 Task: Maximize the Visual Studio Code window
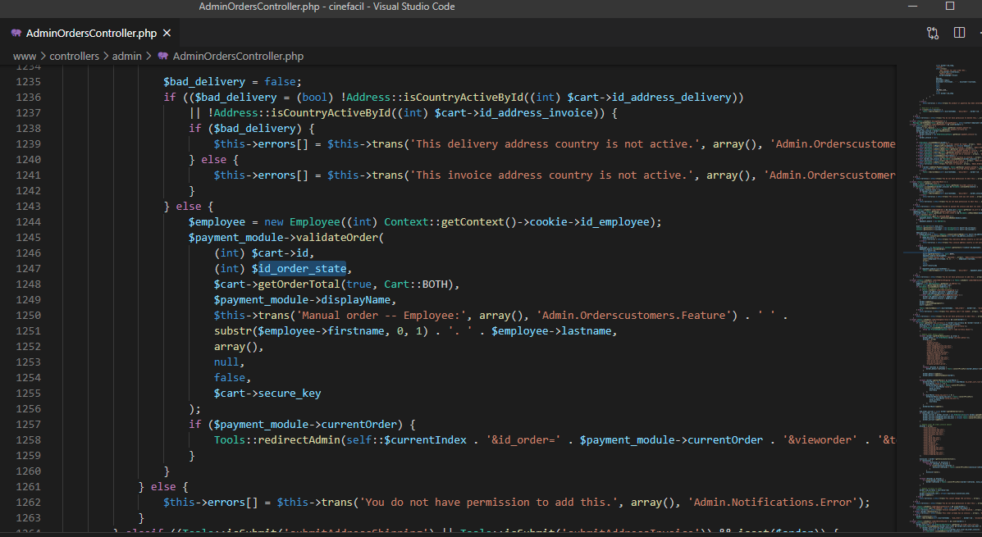(950, 7)
